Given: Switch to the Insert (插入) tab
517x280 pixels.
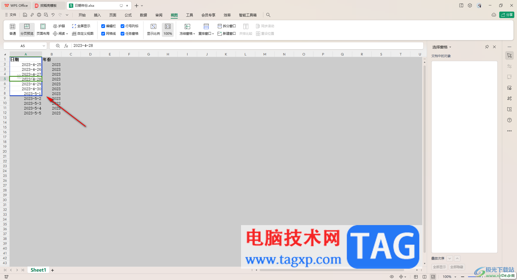Looking at the screenshot, I should 97,15.
